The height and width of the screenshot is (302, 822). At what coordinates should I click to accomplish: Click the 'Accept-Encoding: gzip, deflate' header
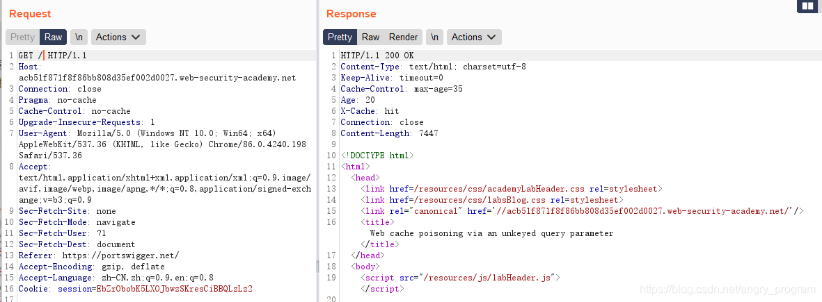92,267
